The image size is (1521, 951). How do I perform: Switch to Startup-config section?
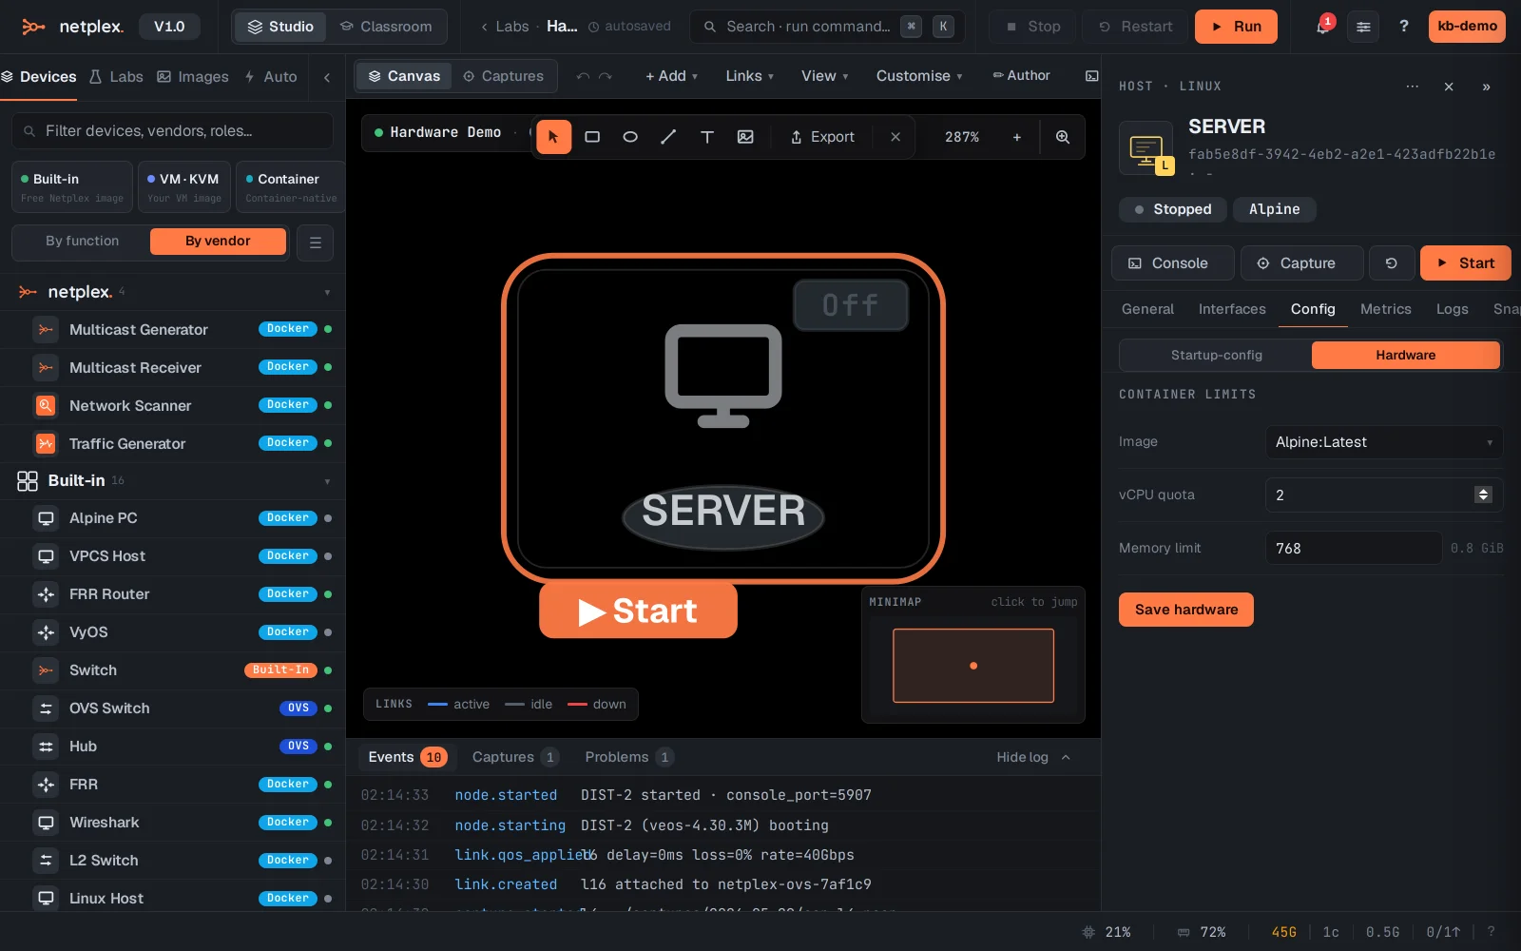[x=1216, y=355]
